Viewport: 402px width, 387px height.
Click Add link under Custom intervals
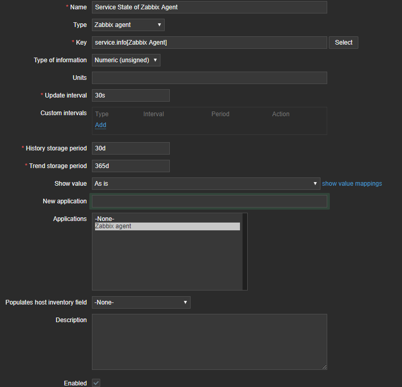tap(101, 125)
